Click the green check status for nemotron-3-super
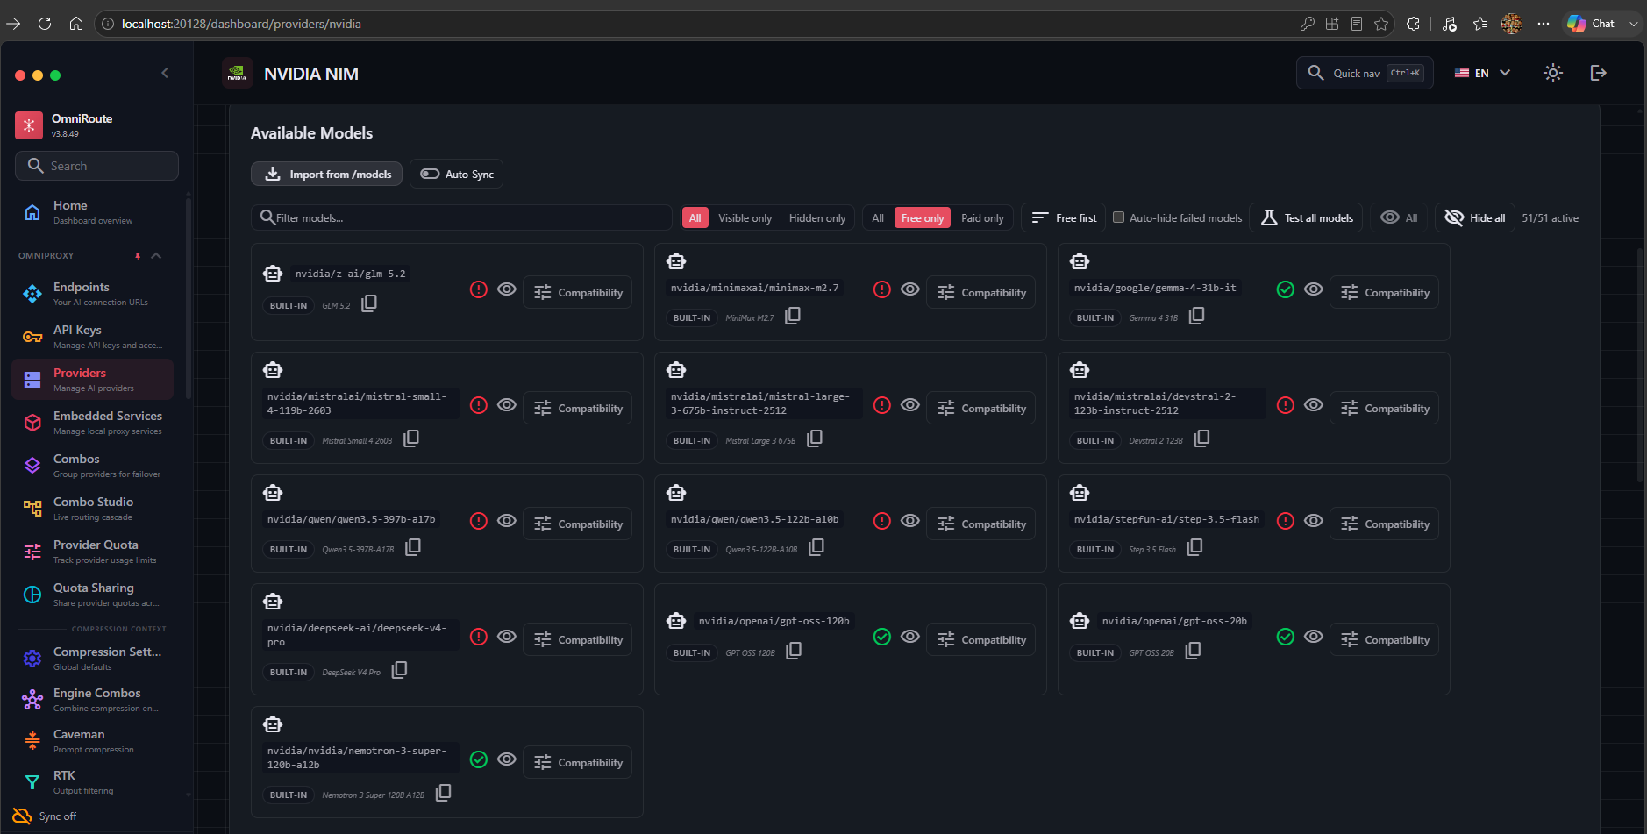Viewport: 1647px width, 834px height. tap(479, 759)
